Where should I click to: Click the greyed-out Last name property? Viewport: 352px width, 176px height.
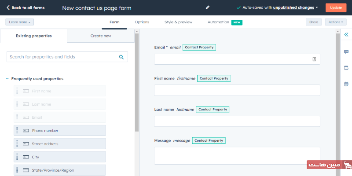pyautogui.click(x=60, y=104)
